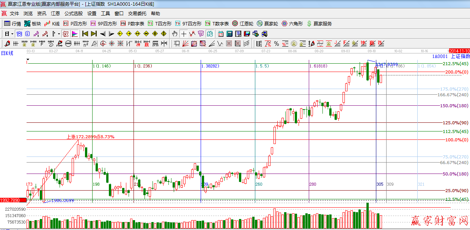Expand the dropdown arrow next to the marker icon
Screen dimensions: 470x230
point(59,34)
